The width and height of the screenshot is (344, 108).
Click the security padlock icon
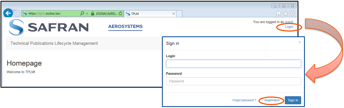pos(93,13)
